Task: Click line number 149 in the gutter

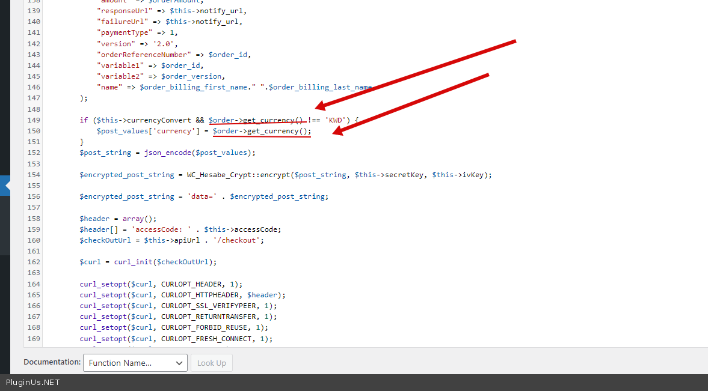Action: click(x=33, y=120)
